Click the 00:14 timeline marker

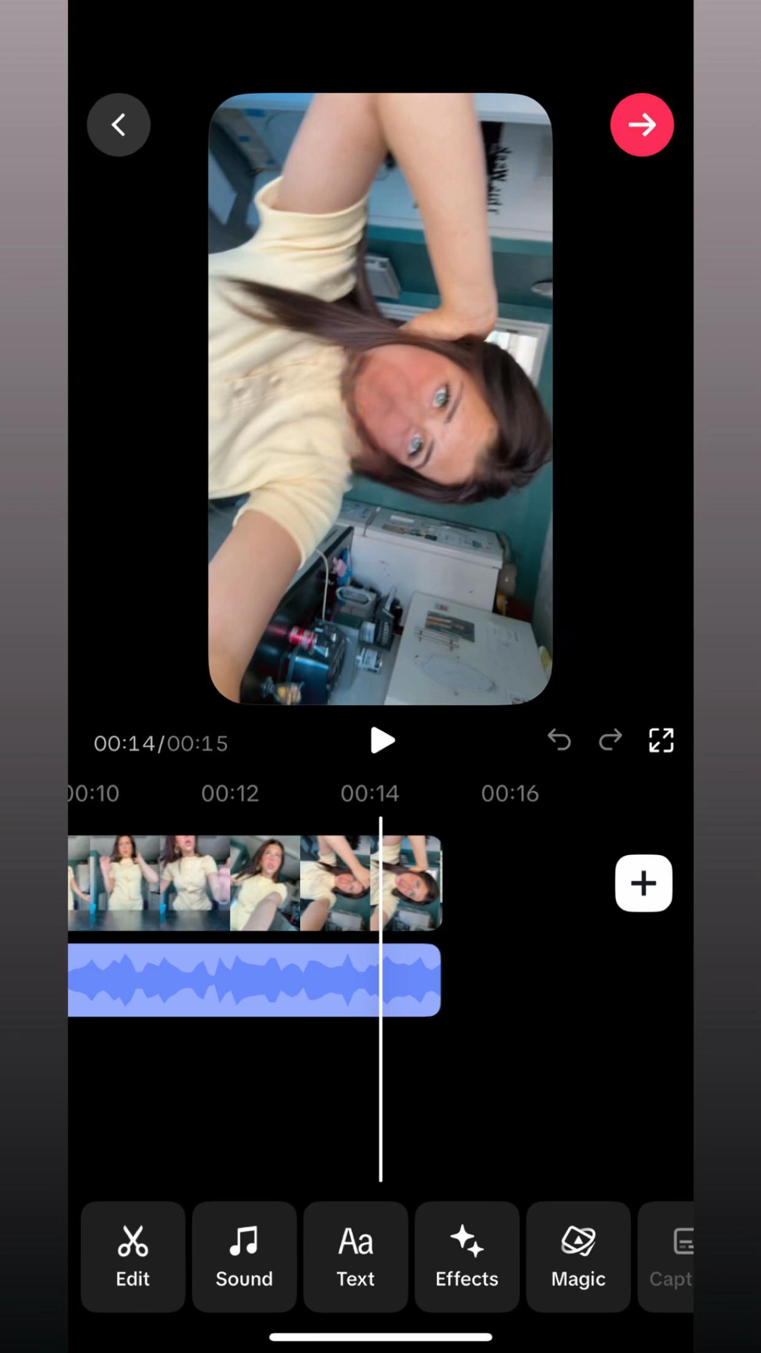click(x=370, y=794)
